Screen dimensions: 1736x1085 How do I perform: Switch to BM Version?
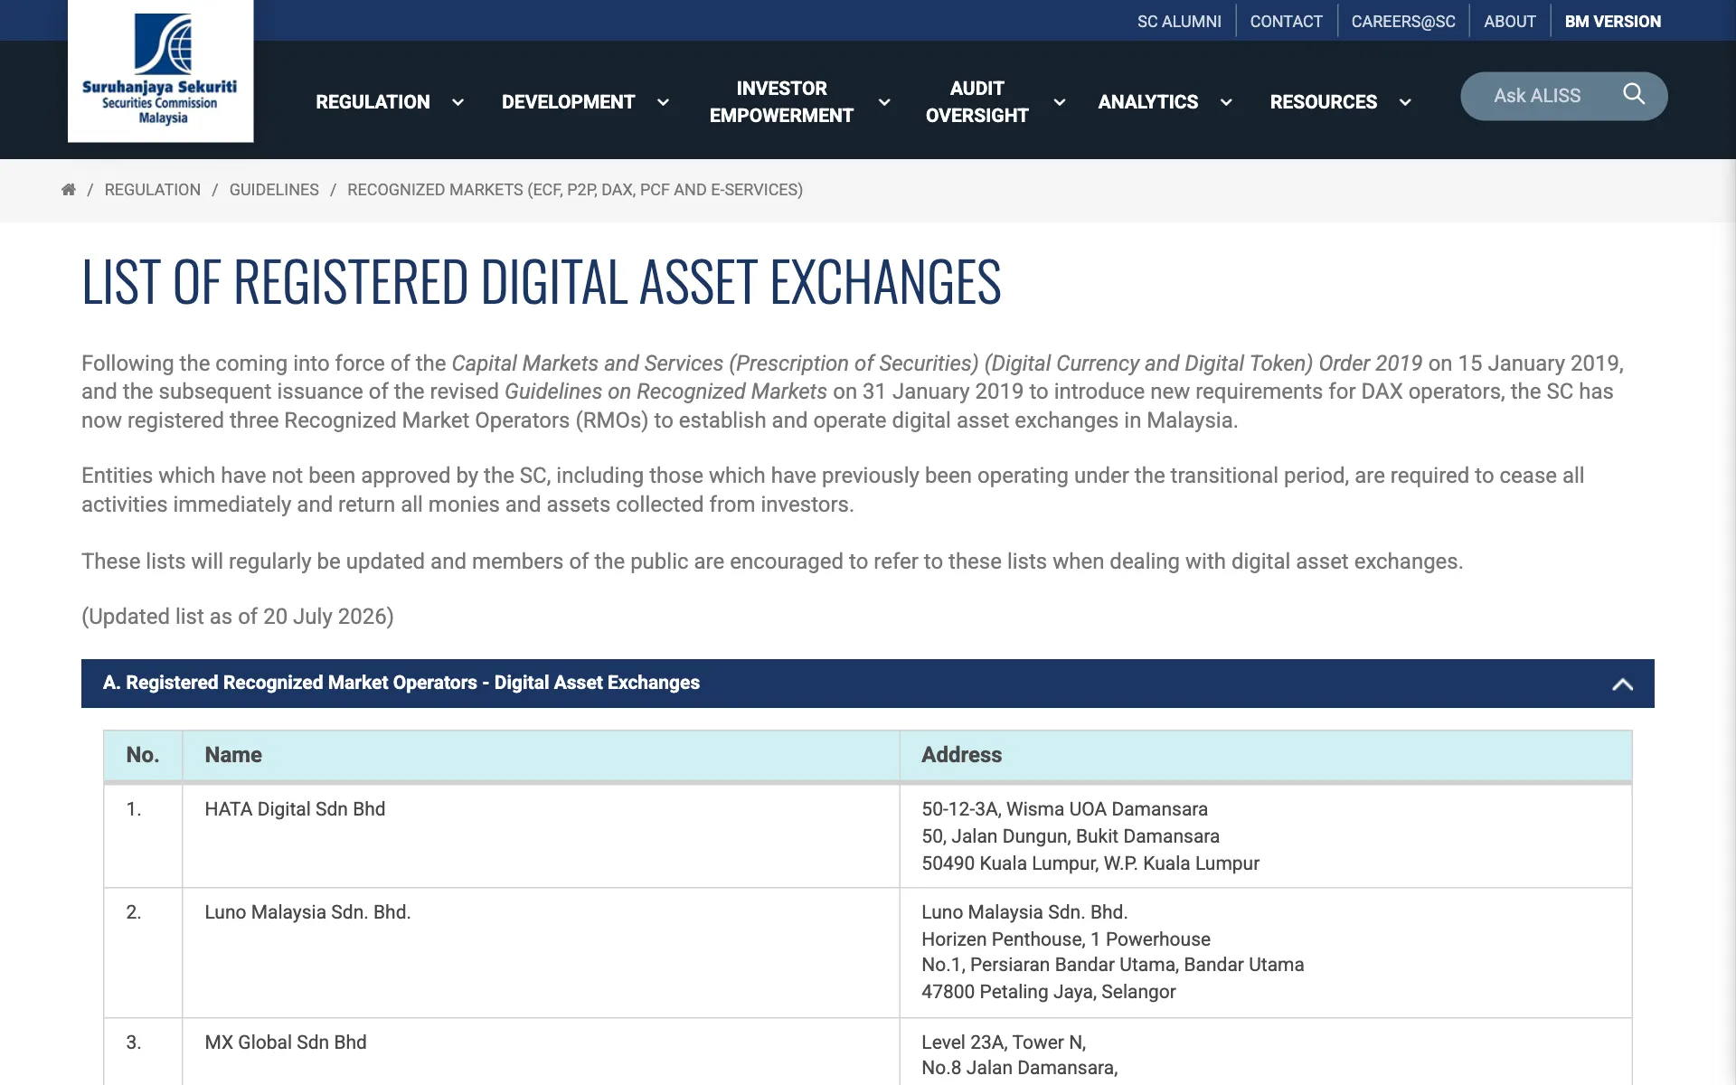(x=1612, y=21)
